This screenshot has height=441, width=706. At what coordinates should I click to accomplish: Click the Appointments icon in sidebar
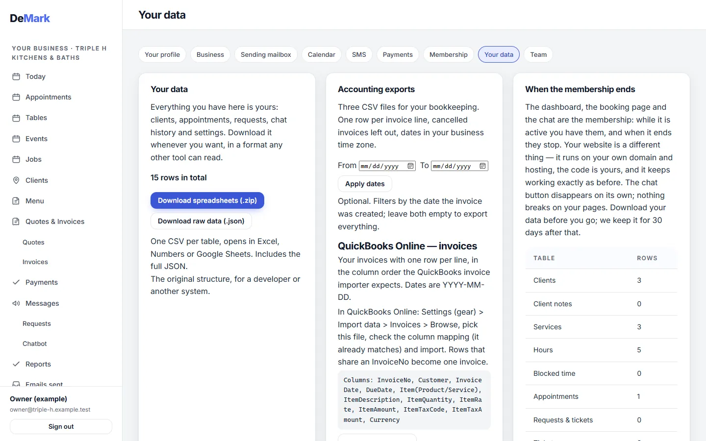click(x=16, y=97)
